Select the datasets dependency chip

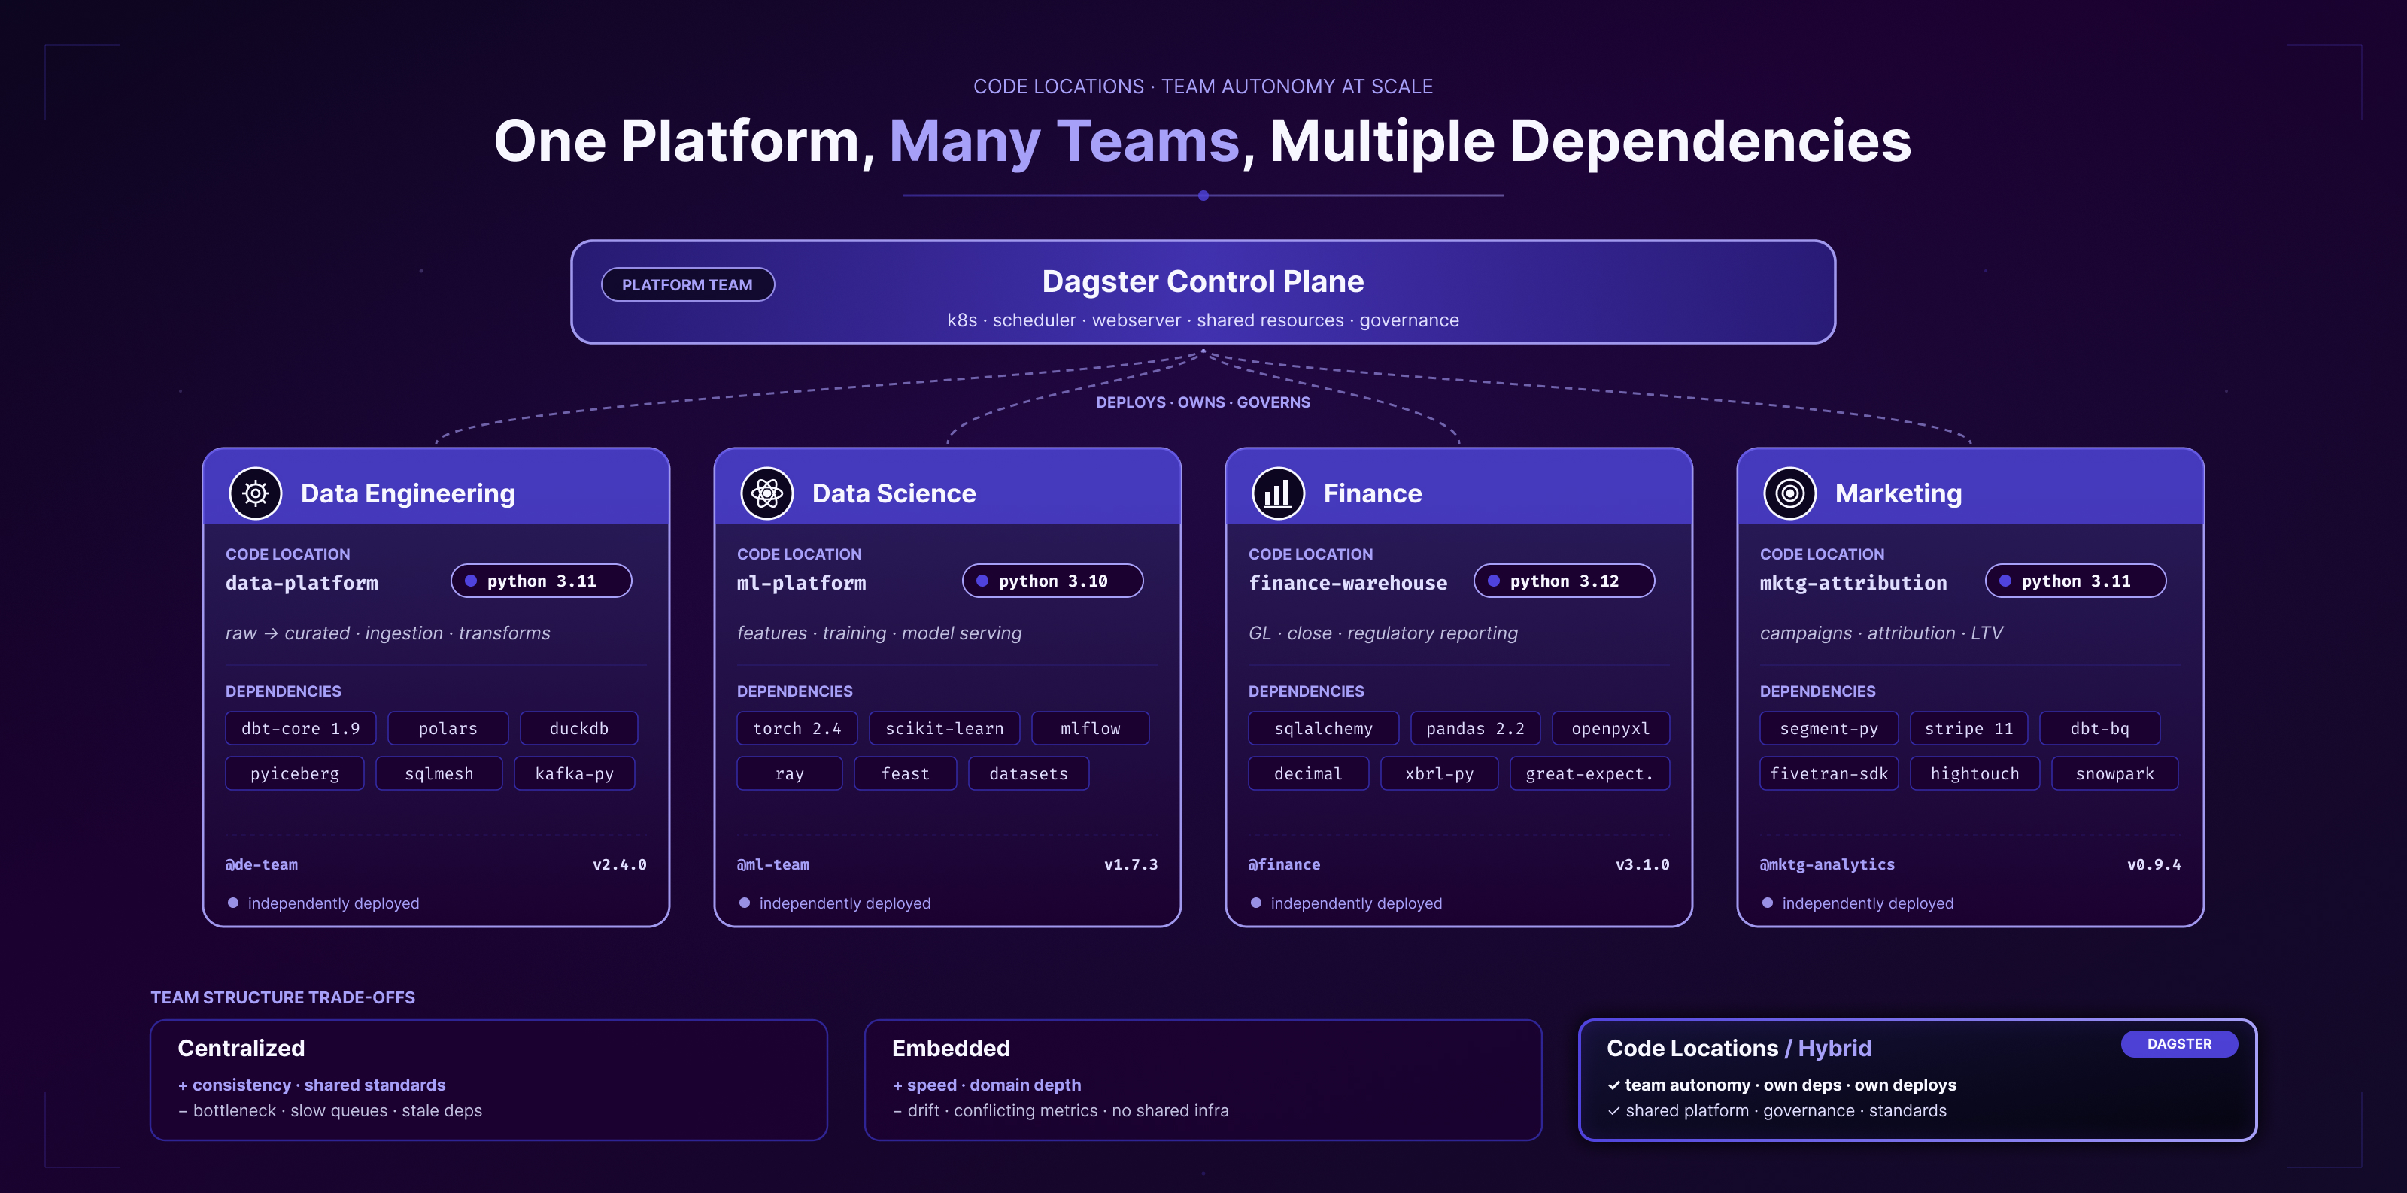coord(1029,773)
